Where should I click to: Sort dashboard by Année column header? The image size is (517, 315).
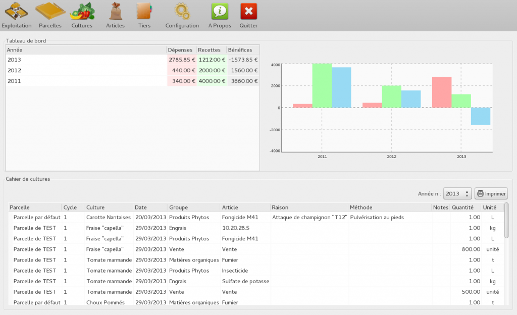click(x=86, y=50)
